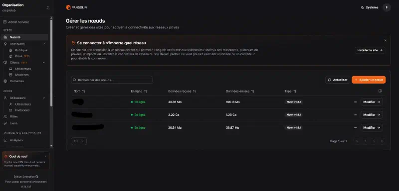Open the column visibility toggle icon
The image size is (399, 191).
tap(380, 91)
